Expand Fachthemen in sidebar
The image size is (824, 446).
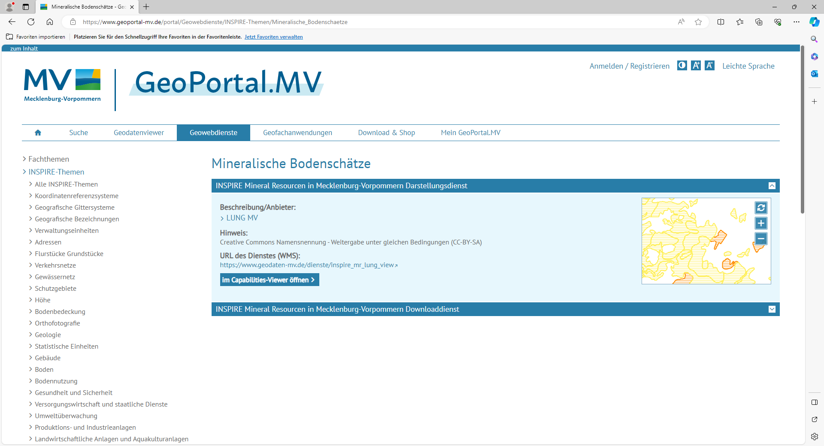48,159
